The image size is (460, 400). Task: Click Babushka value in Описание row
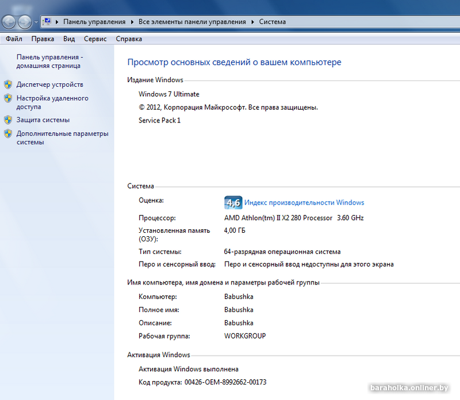click(239, 323)
